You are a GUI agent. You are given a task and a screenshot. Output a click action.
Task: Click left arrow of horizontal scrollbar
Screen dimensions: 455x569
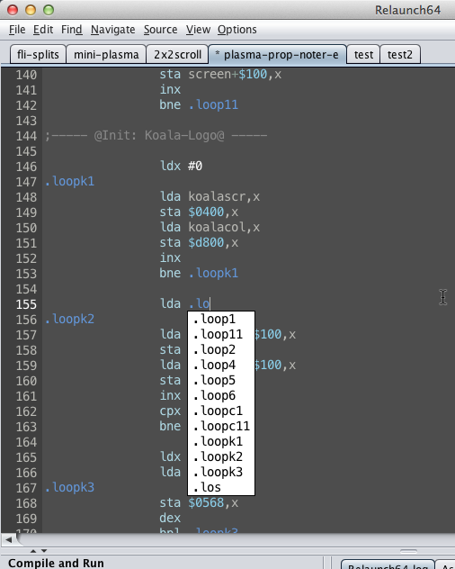(9, 539)
